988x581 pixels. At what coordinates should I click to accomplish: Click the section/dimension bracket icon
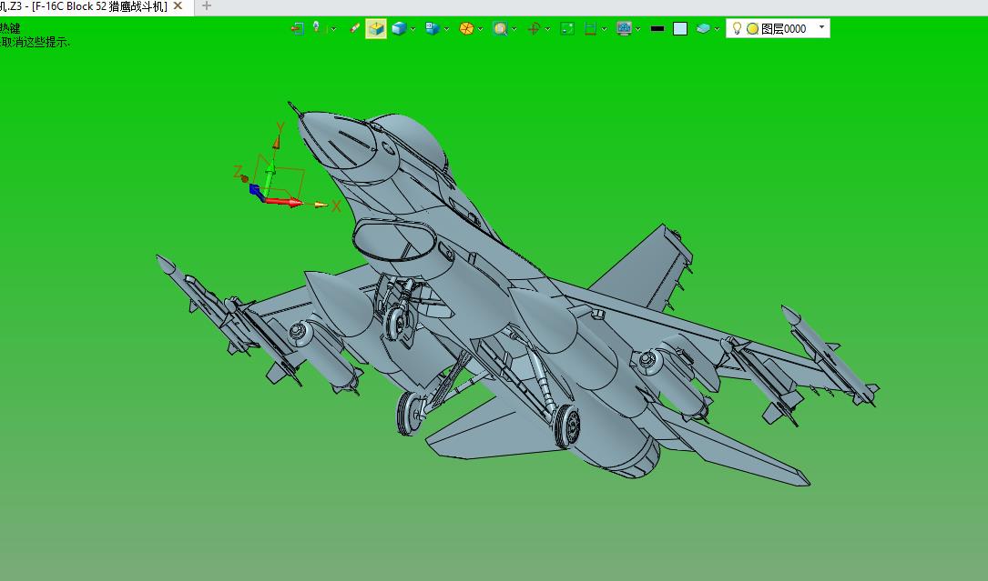coord(590,28)
